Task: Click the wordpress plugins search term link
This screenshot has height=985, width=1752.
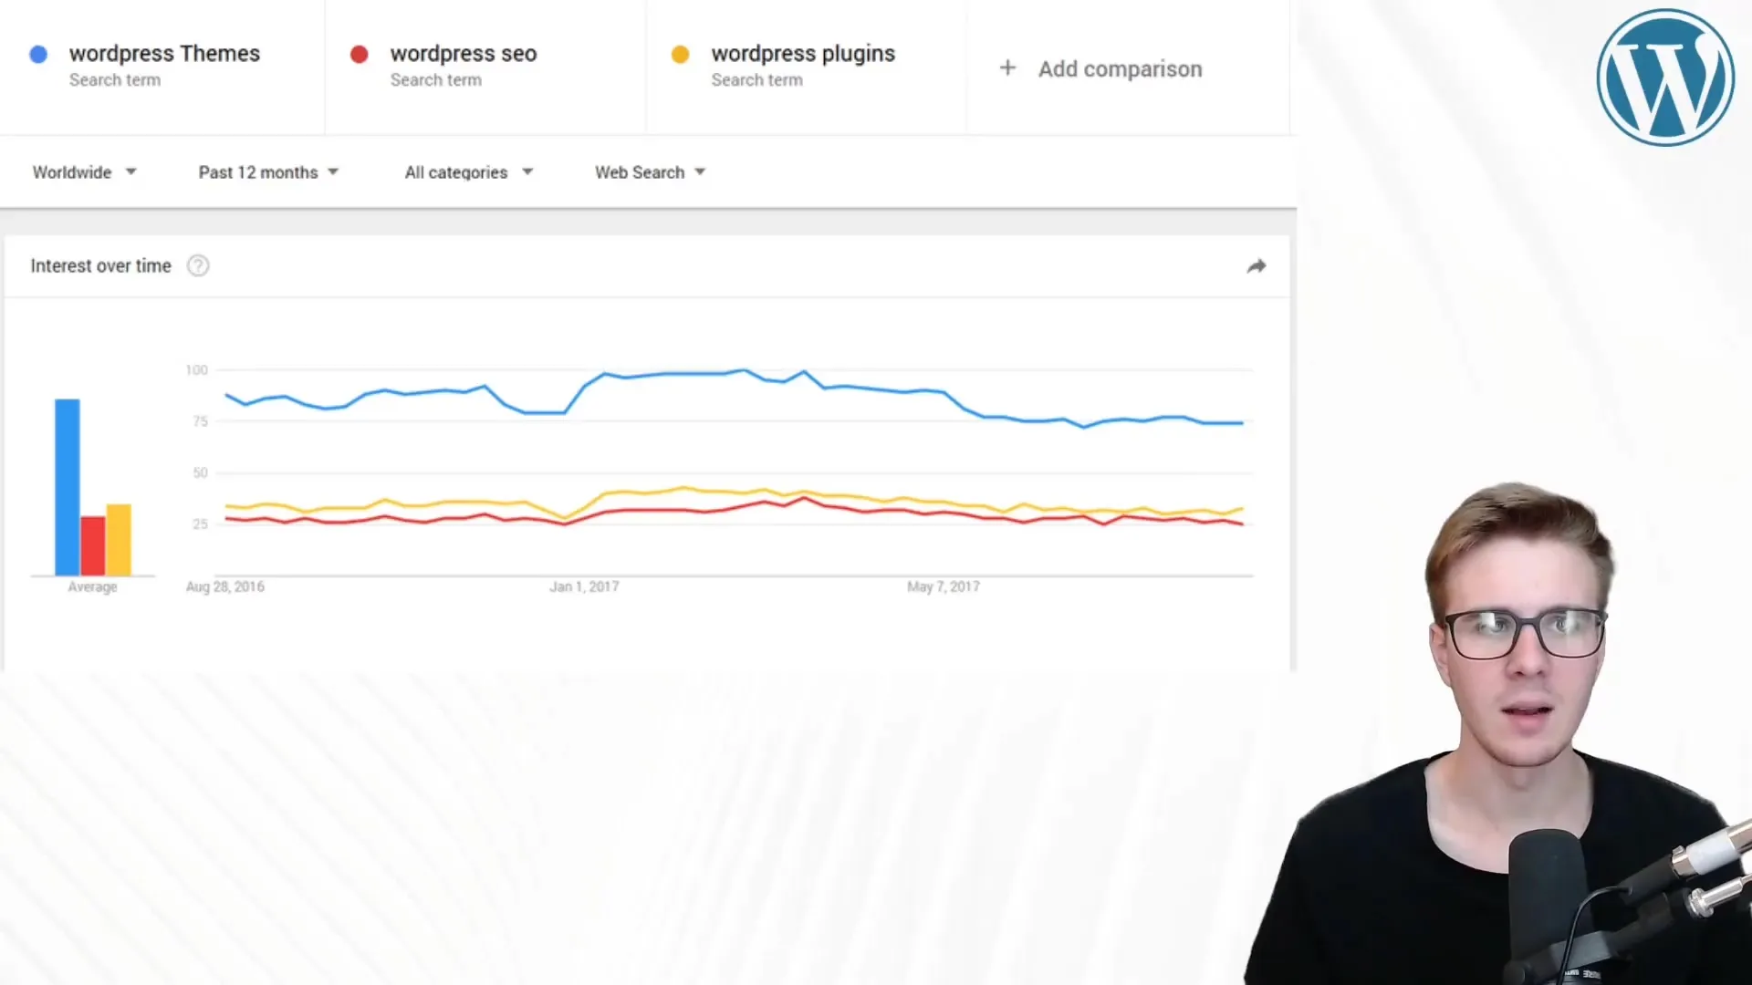Action: (x=803, y=52)
